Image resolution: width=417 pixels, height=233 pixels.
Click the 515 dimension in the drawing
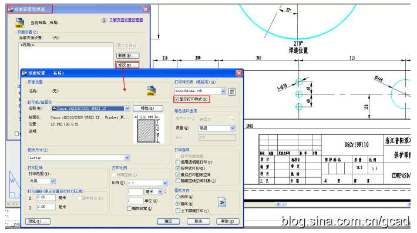point(352,58)
